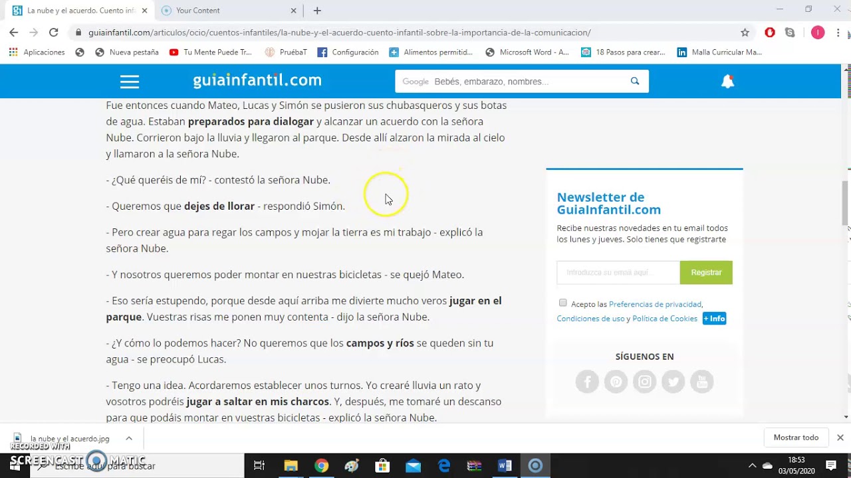
Task: Click the page vertical scrollbar thumb
Action: 846,202
